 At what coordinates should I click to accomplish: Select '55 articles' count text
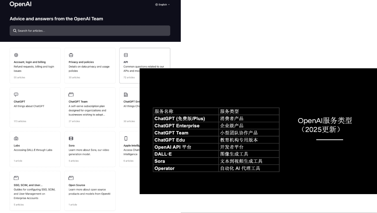click(x=19, y=78)
